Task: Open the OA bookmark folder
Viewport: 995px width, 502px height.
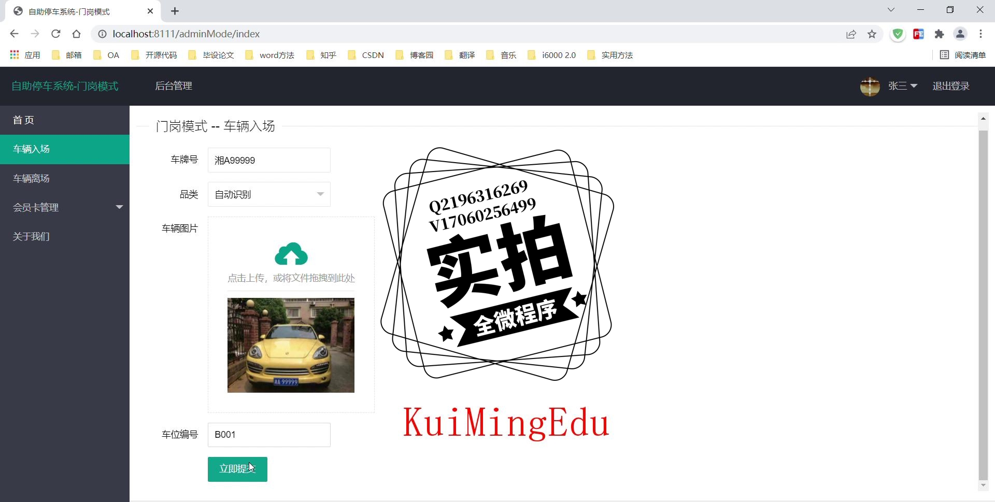Action: [106, 55]
